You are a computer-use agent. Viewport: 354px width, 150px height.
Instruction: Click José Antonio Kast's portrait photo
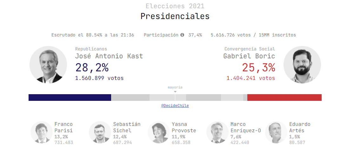point(48,65)
